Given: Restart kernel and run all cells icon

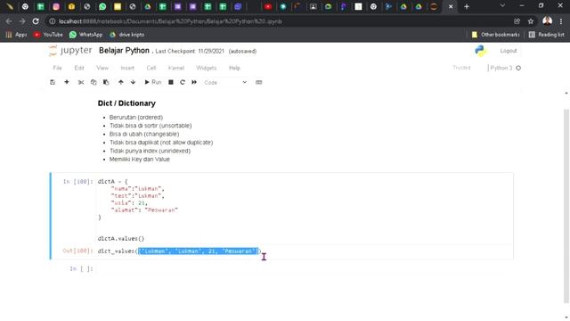Looking at the screenshot, I should click(194, 82).
